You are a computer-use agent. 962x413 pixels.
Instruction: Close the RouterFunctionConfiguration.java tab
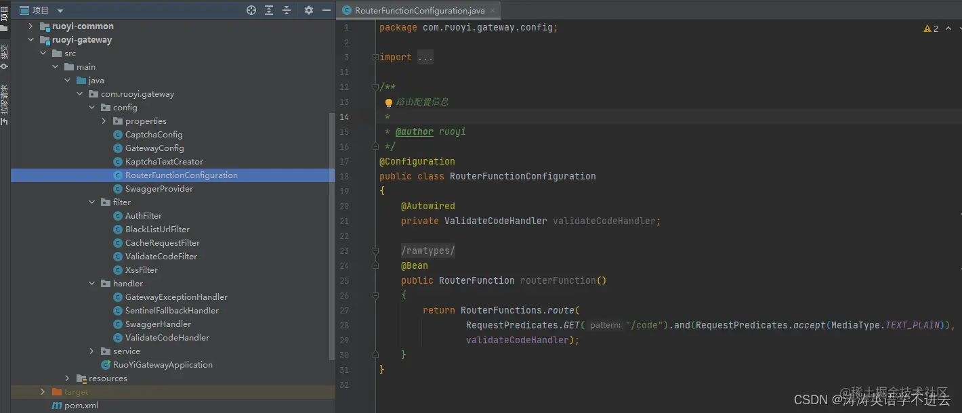(493, 10)
